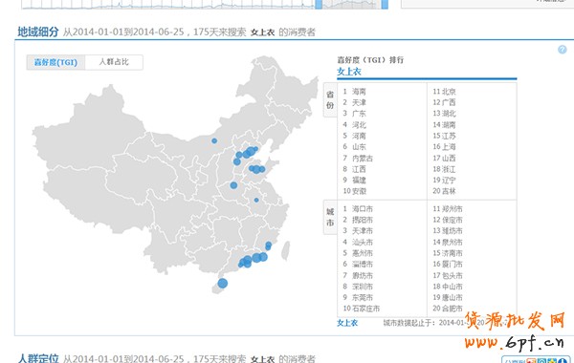Select province rank 7 内蒙古
Image resolution: width=574 pixels, height=363 pixels.
(x=358, y=158)
